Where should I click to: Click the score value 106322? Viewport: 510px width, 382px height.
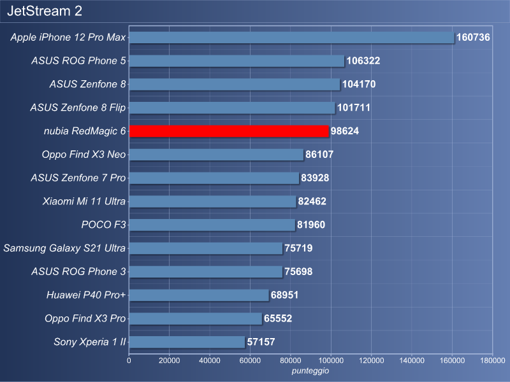363,60
